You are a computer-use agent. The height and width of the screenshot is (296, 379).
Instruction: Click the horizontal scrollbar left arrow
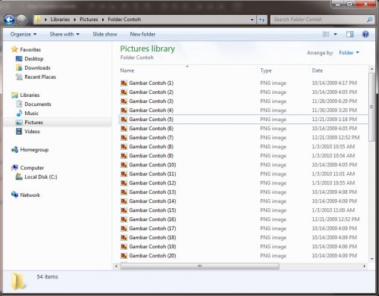(116, 266)
